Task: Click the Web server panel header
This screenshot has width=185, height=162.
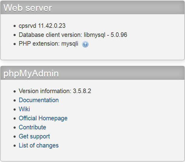Action: [x=92, y=8]
